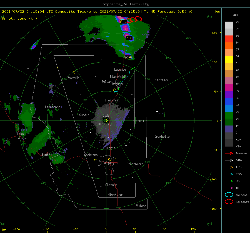This screenshot has width=250, height=233.
Task: Click the cyan current ellipse legend symbol
Action: (229, 195)
